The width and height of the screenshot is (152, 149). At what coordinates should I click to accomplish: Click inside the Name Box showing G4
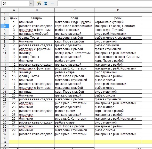point(15,4)
